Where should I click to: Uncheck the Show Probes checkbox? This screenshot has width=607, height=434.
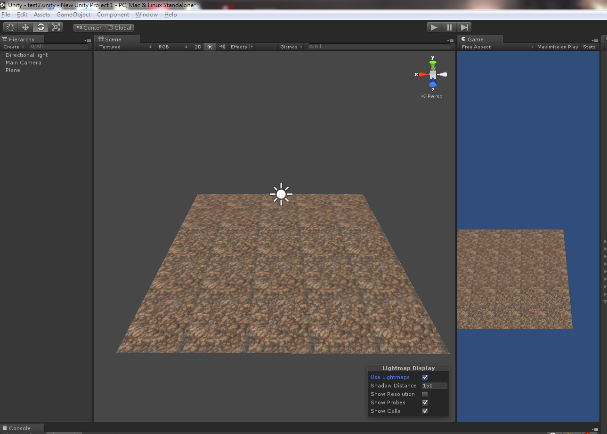click(x=425, y=402)
